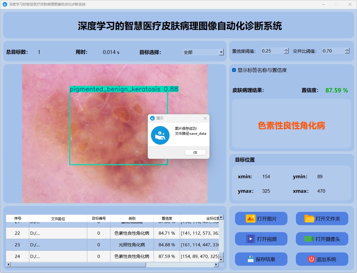
Task: Click the floppy disk save icon
Action: pos(250,259)
